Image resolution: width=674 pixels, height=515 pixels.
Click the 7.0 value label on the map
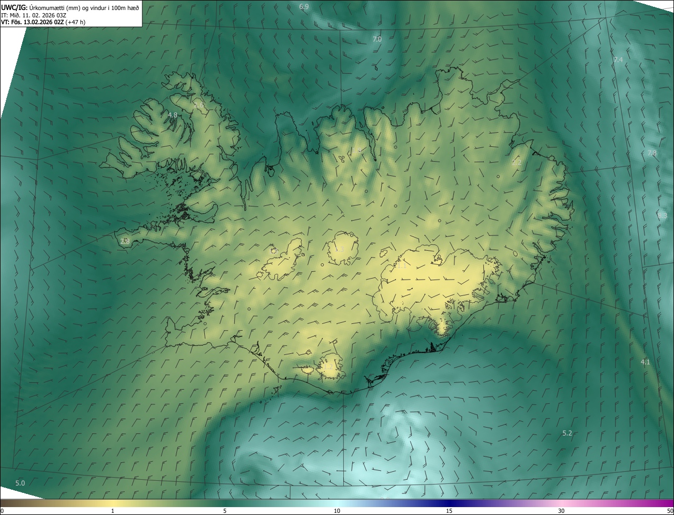pyautogui.click(x=377, y=39)
